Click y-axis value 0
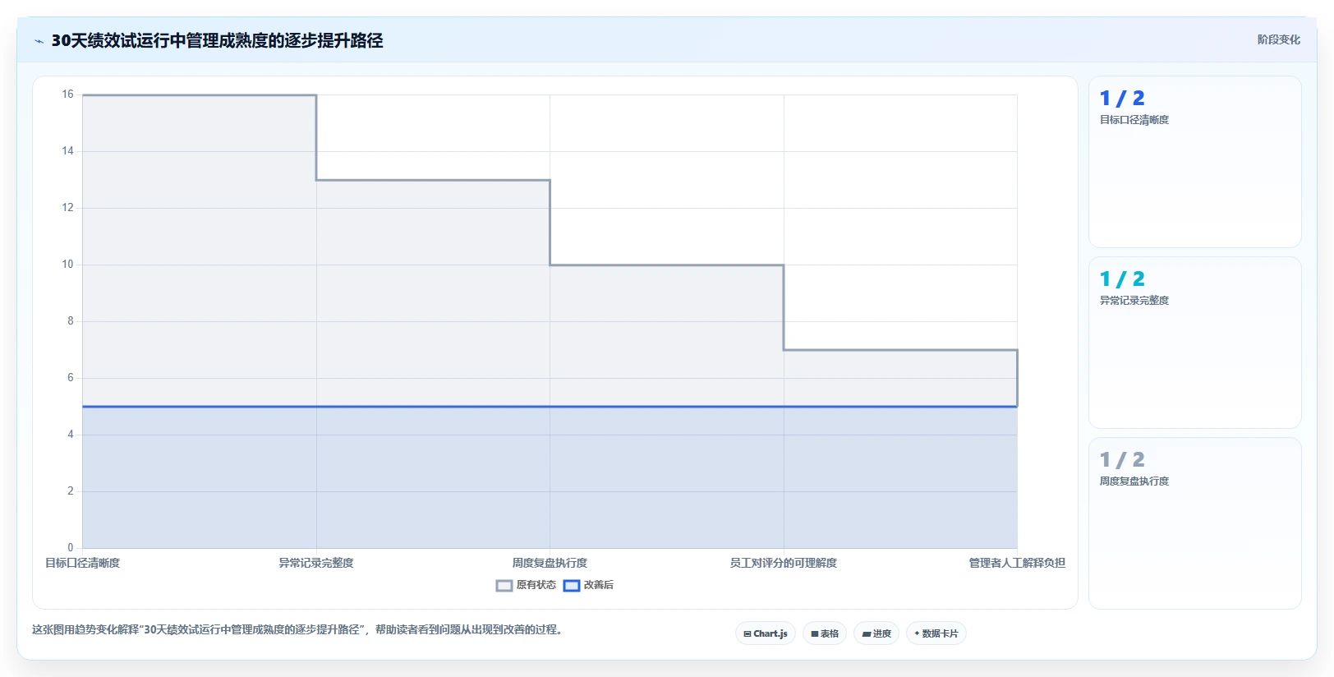Viewport: 1334px width, 677px height. (x=71, y=548)
